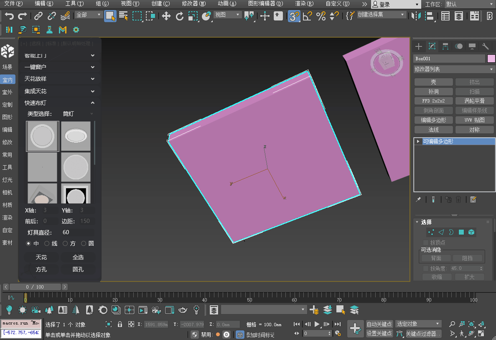Click the 圆孔 button
The height and width of the screenshot is (340, 496).
tap(78, 269)
